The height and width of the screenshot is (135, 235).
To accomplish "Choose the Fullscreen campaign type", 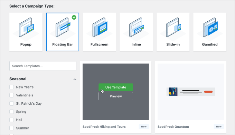I will click(x=100, y=32).
